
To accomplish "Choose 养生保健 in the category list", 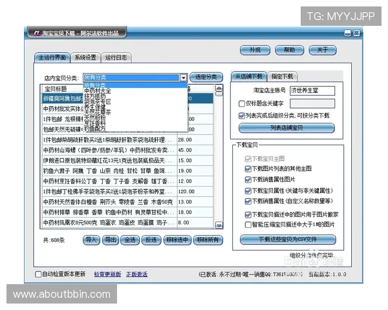I will pyautogui.click(x=135, y=107).
